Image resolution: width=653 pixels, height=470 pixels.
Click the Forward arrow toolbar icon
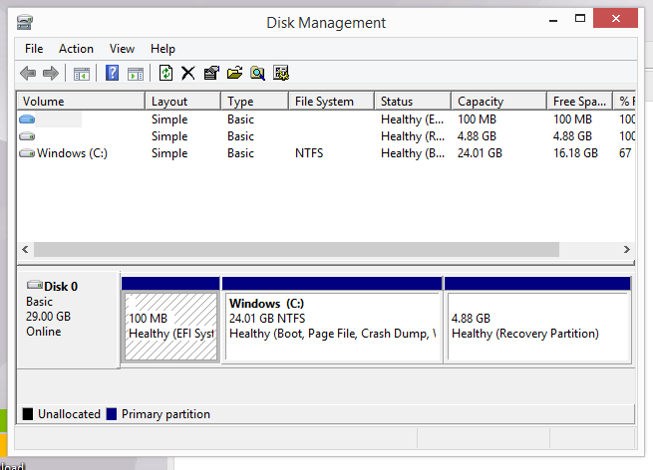pos(50,73)
